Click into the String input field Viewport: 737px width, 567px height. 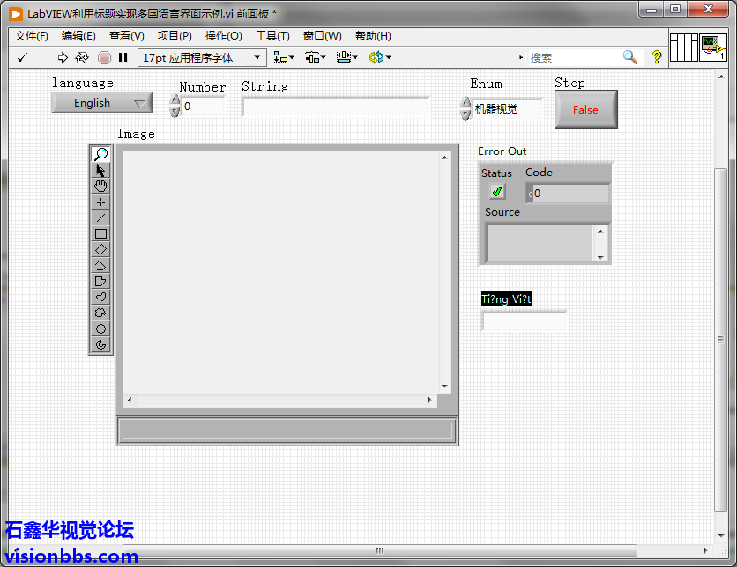tap(335, 107)
